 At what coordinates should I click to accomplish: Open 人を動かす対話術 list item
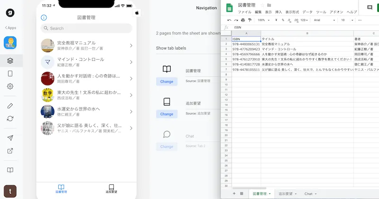click(86, 78)
